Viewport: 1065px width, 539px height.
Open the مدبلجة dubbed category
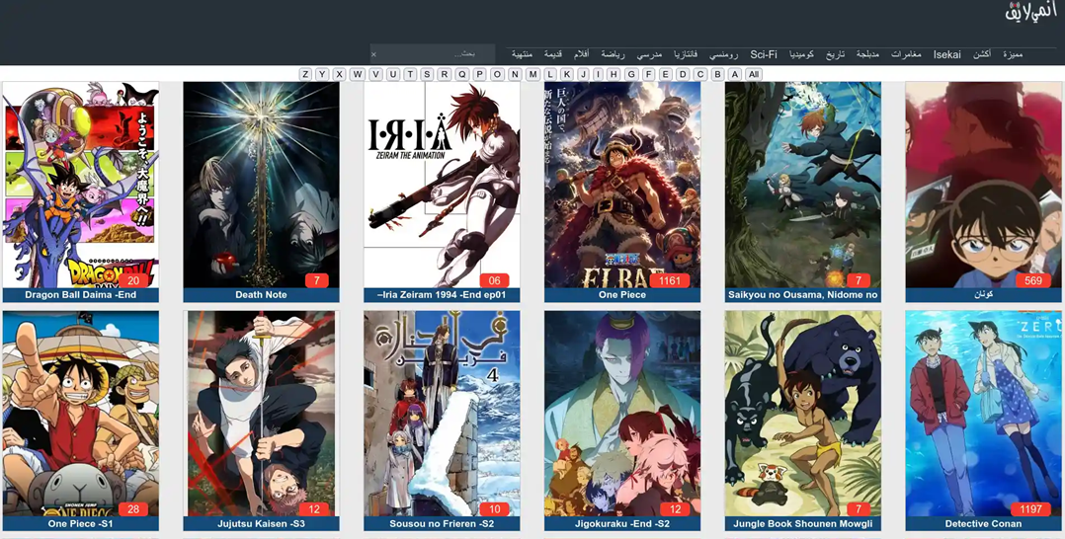tap(868, 54)
